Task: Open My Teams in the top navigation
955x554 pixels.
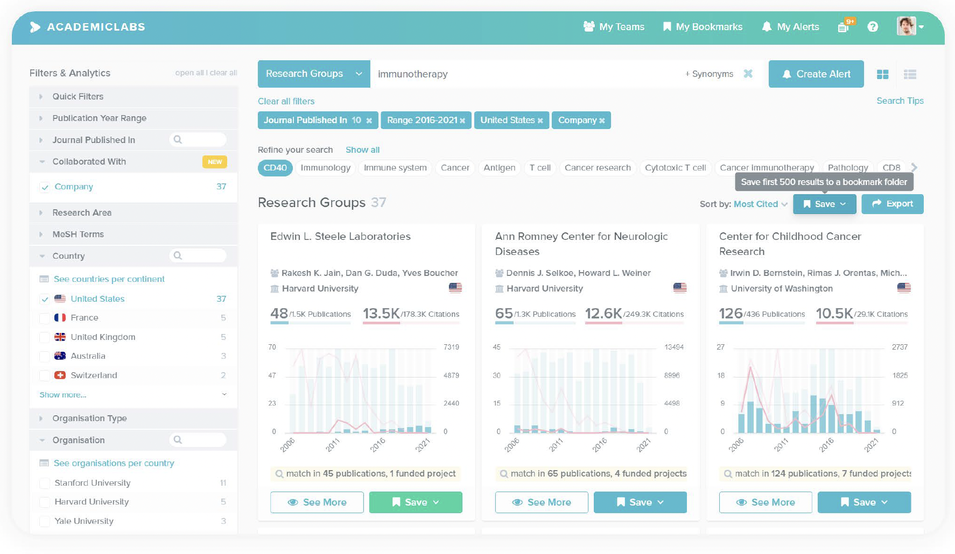Action: pyautogui.click(x=614, y=26)
